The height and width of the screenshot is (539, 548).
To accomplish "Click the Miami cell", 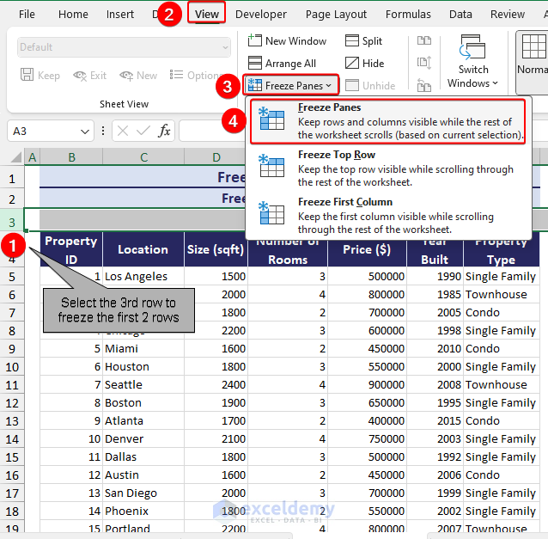I will click(x=143, y=348).
